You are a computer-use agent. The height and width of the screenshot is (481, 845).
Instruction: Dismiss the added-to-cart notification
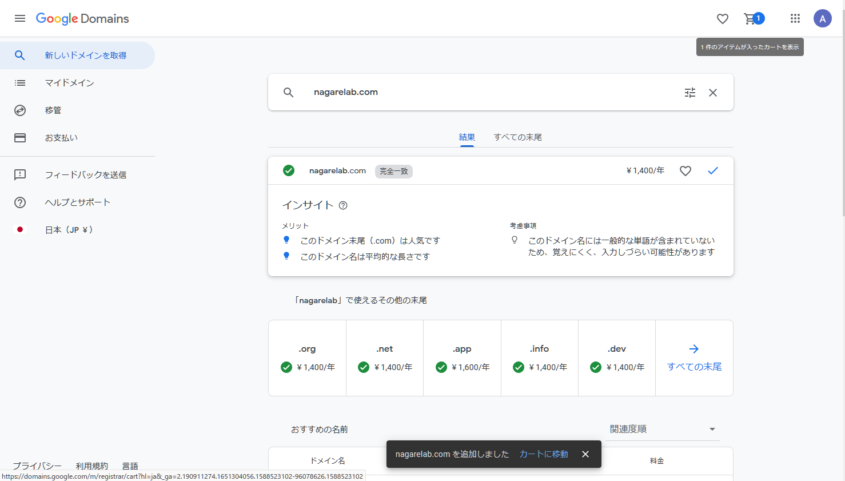[x=585, y=454]
